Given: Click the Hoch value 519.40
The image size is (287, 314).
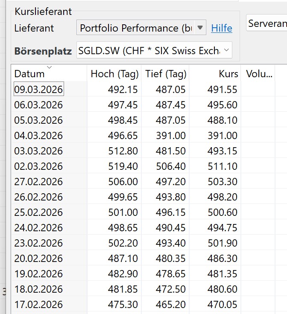Looking at the screenshot, I should pos(123,166).
